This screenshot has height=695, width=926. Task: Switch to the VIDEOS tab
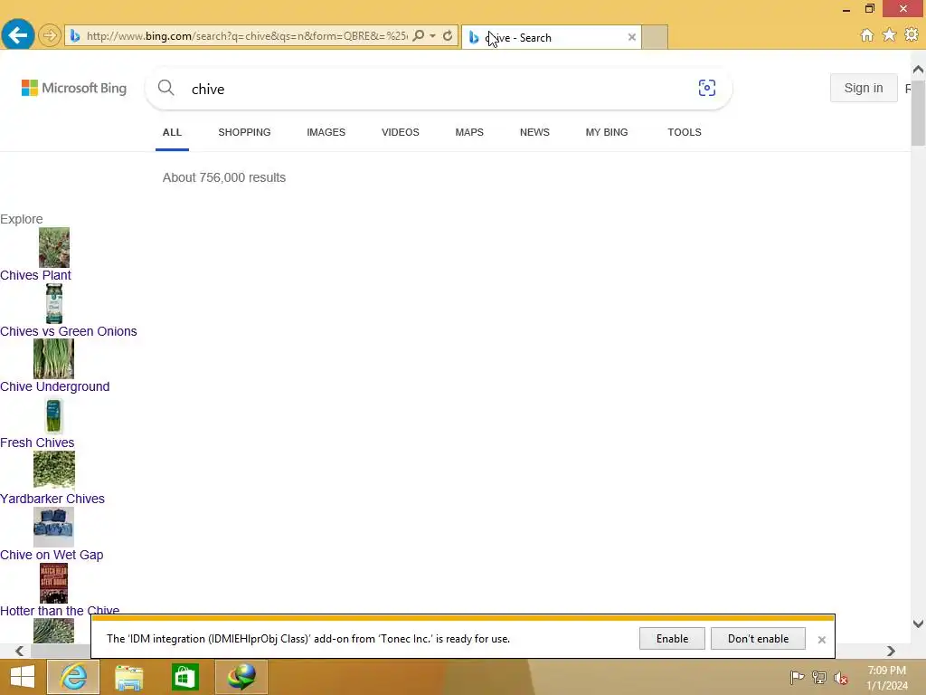(x=401, y=132)
